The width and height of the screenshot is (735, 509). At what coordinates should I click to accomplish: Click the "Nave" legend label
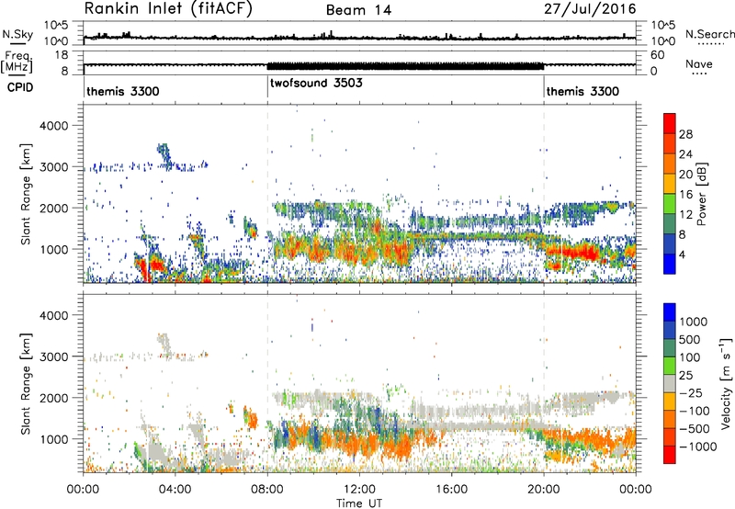[x=699, y=63]
